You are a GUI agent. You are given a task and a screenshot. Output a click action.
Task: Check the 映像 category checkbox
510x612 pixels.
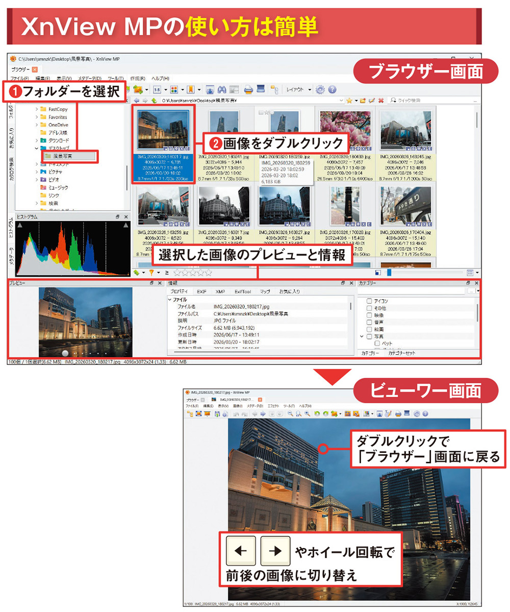369,315
